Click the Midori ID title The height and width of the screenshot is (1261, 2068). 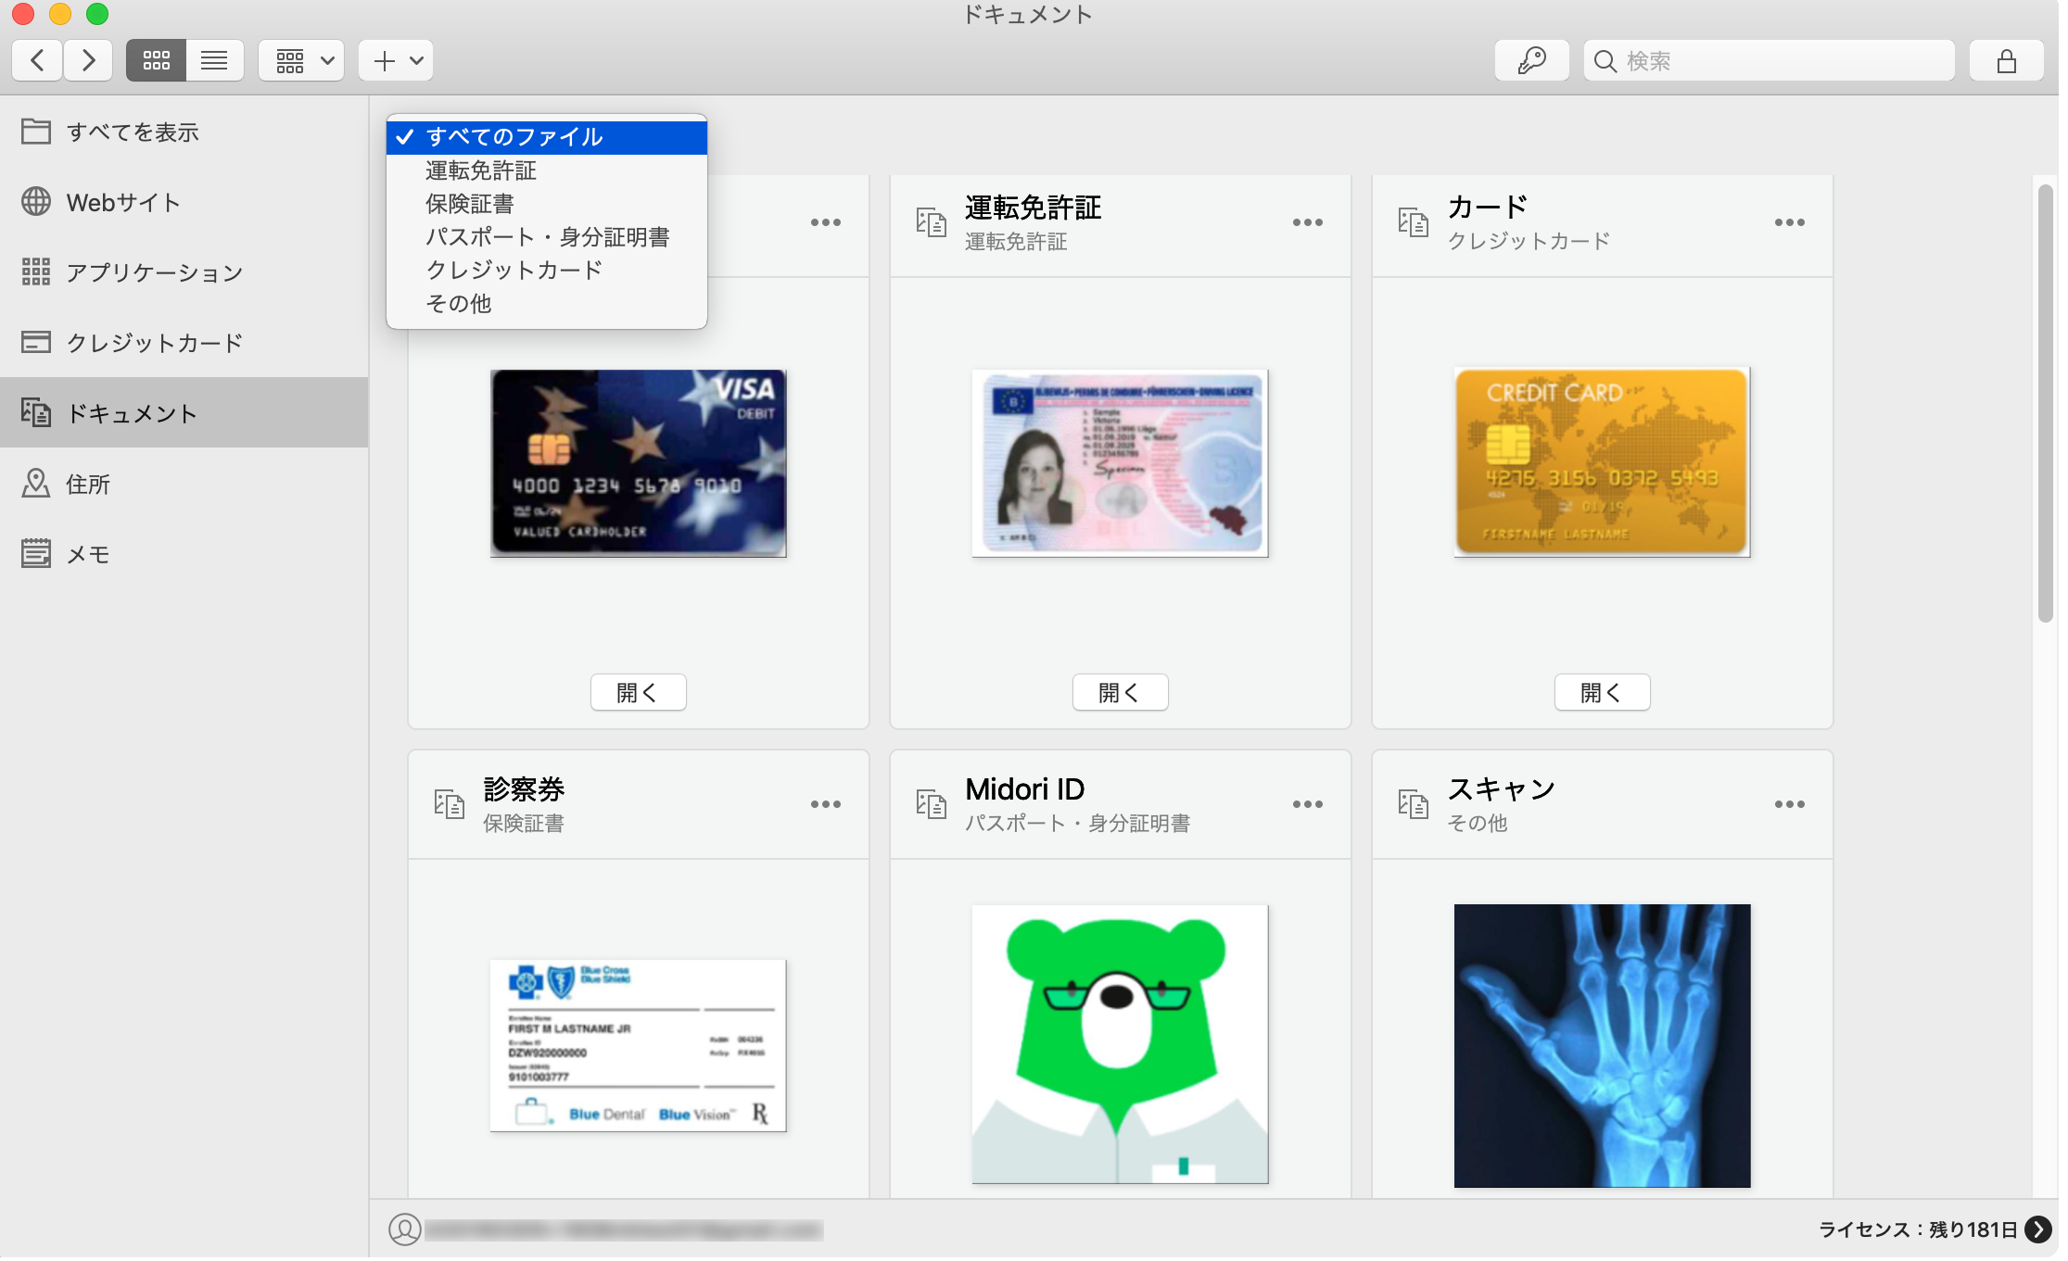click(x=1024, y=789)
